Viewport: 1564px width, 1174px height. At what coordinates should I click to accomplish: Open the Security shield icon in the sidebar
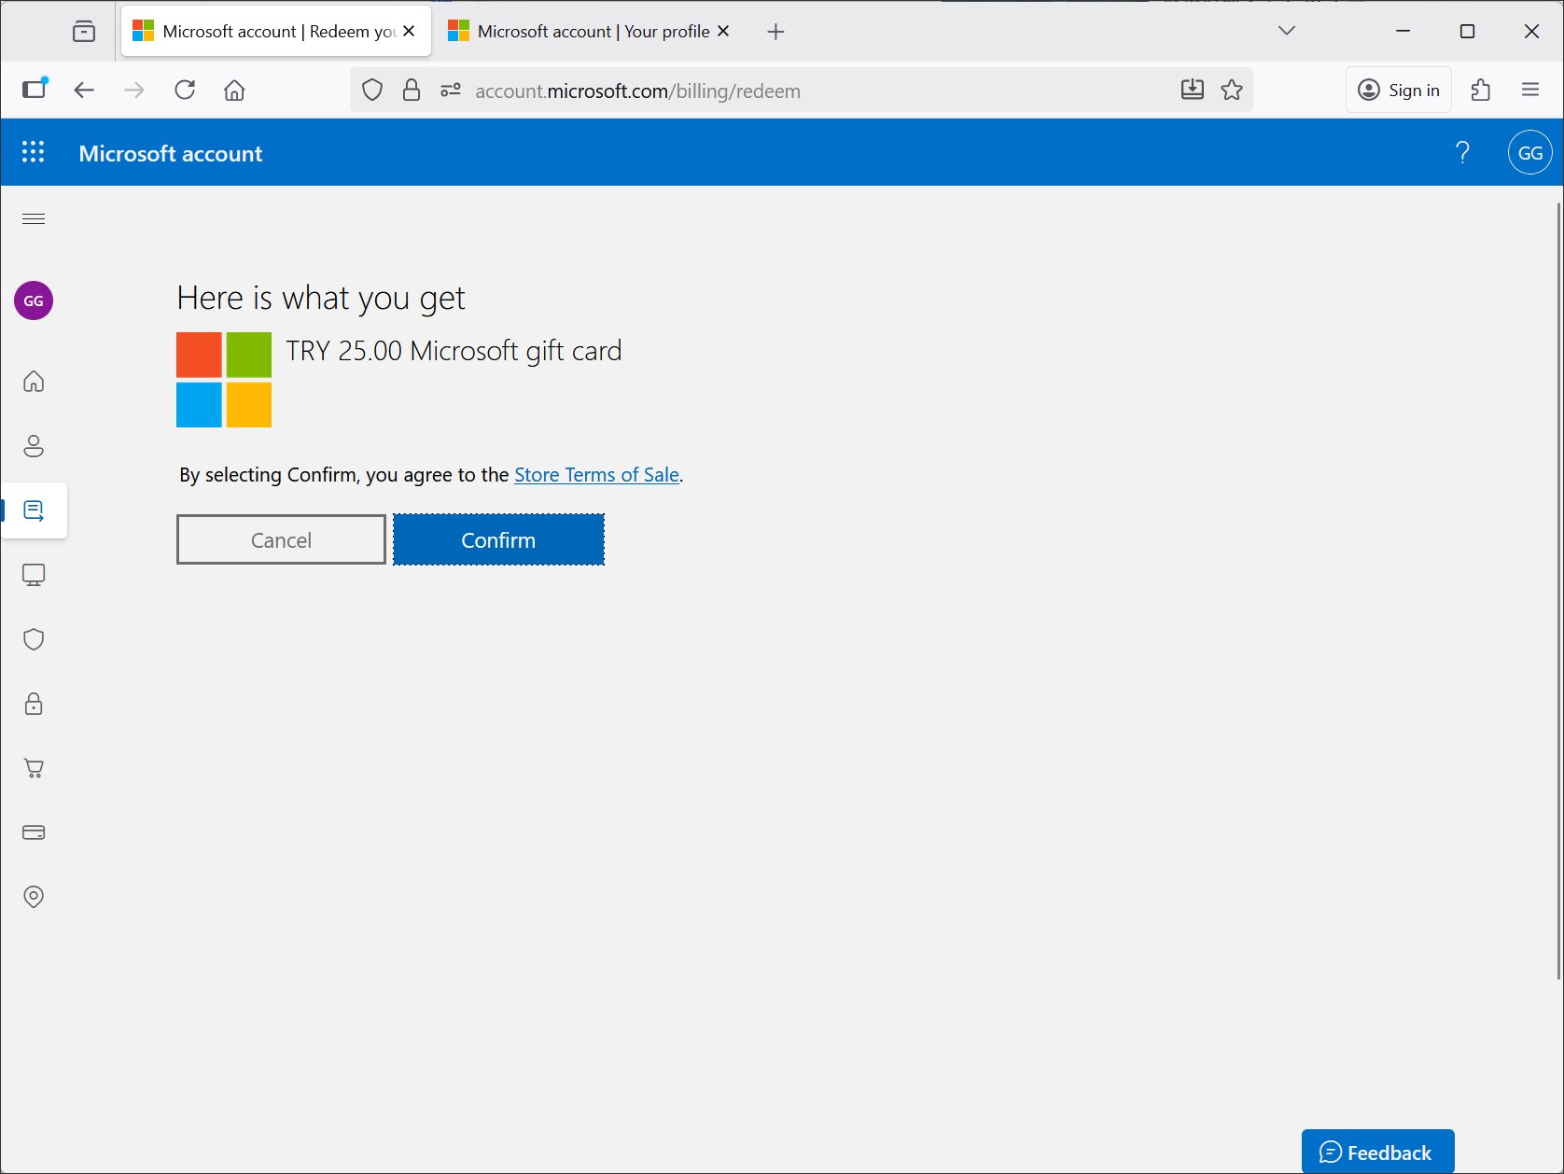34,639
